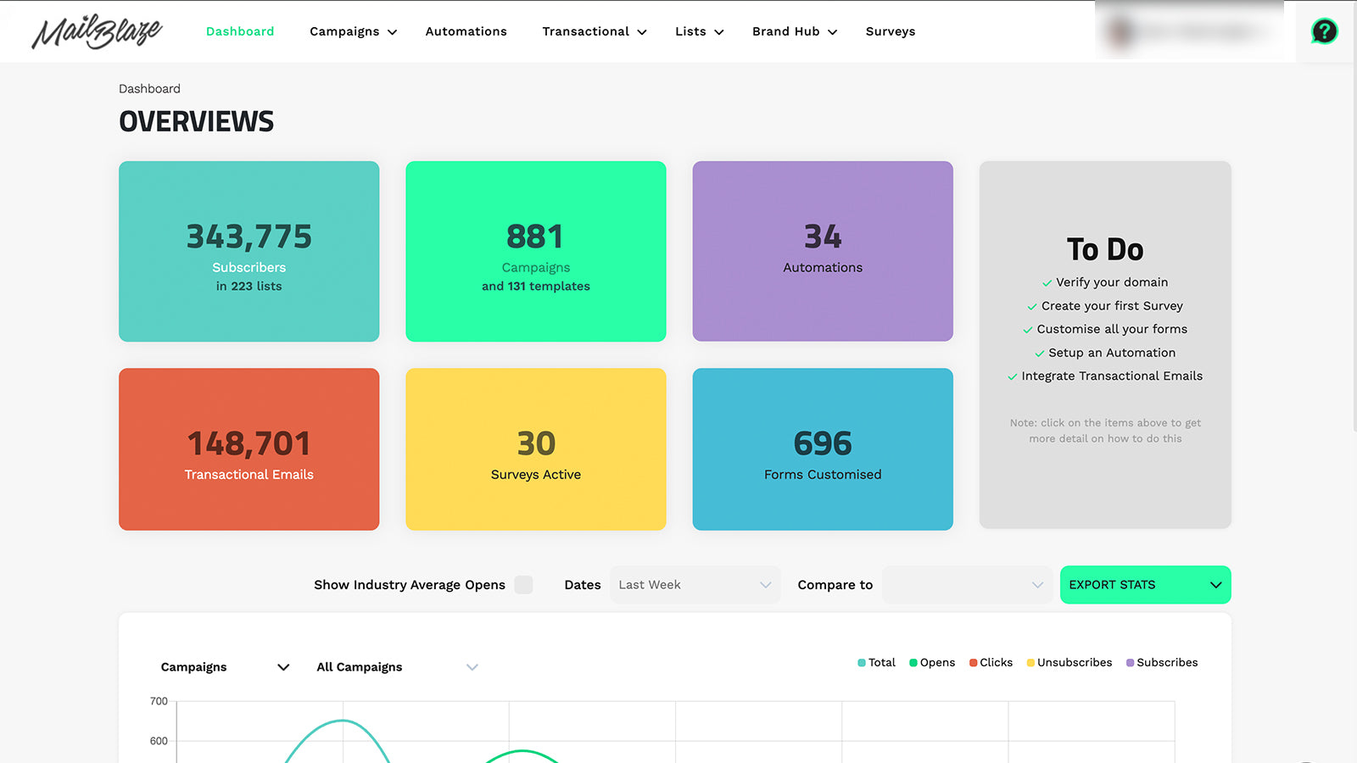The height and width of the screenshot is (763, 1357).
Task: Click Verify your domain to-do item
Action: (1111, 282)
